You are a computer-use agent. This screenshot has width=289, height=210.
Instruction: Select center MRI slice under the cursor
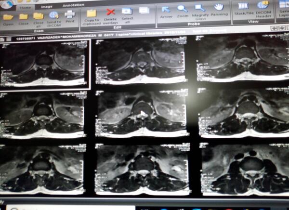pyautogui.click(x=142, y=113)
